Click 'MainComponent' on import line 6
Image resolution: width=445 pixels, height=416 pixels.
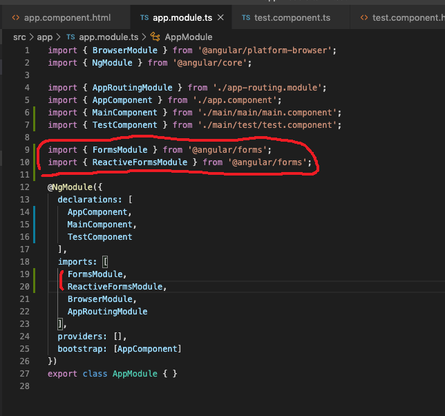pos(125,113)
